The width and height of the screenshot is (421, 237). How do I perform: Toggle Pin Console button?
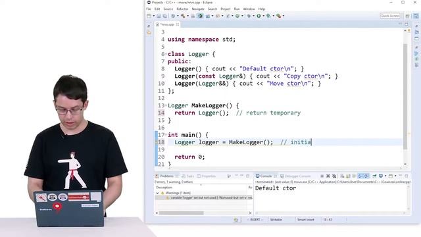(374, 176)
